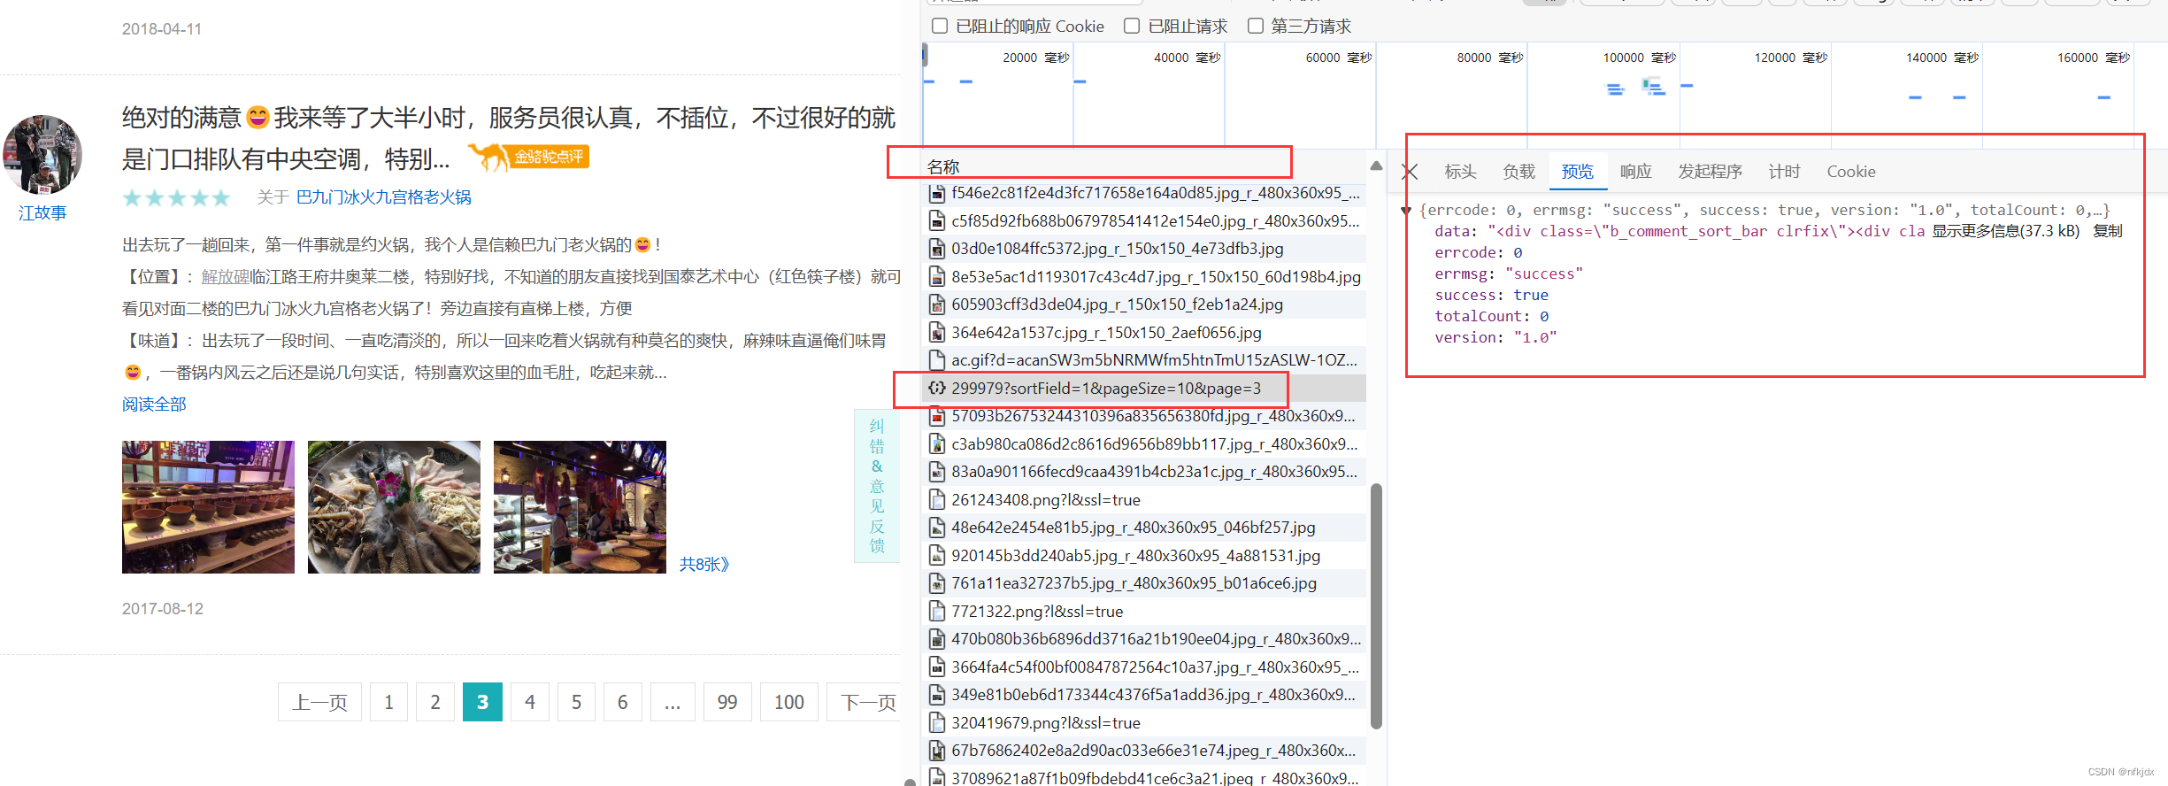Click the request list vertical scrollbar thumb

point(1376,605)
